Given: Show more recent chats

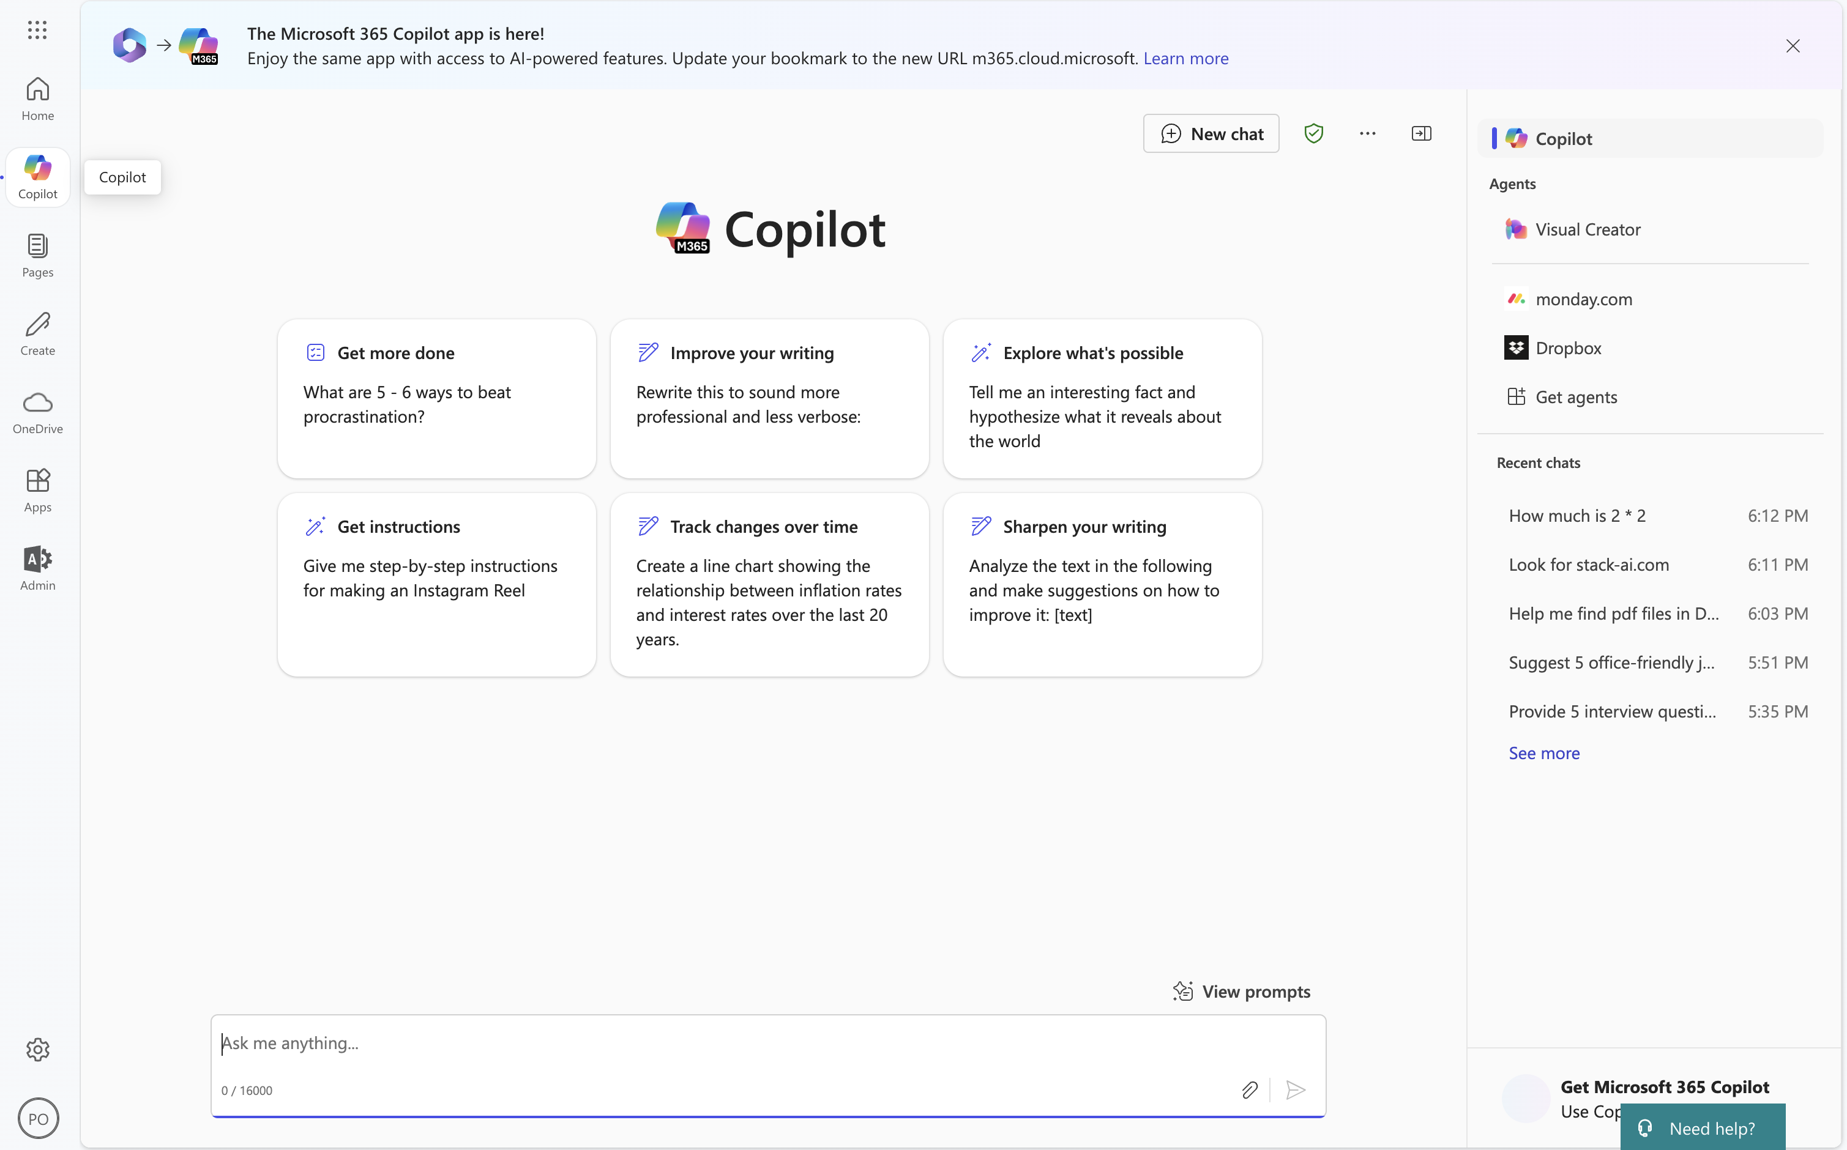Looking at the screenshot, I should tap(1543, 751).
